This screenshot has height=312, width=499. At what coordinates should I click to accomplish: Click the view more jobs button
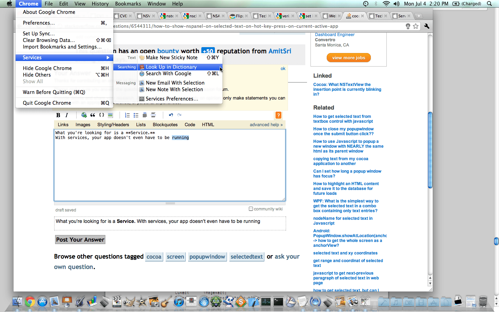(x=349, y=58)
